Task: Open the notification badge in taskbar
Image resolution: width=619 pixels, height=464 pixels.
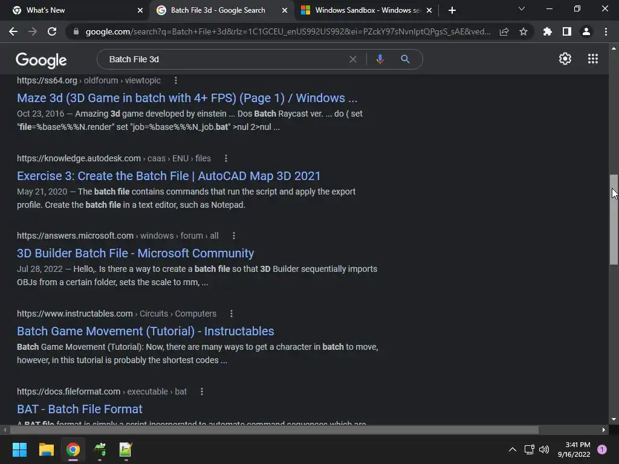Action: [x=602, y=449]
